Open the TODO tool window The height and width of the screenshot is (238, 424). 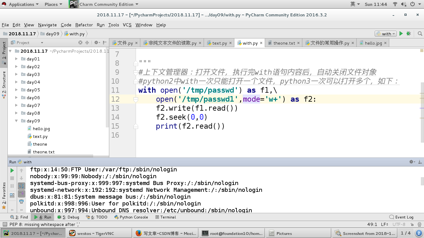coord(97,217)
